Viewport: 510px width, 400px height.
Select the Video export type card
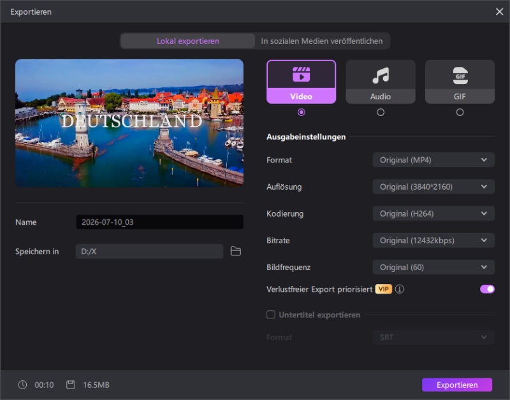tap(301, 82)
